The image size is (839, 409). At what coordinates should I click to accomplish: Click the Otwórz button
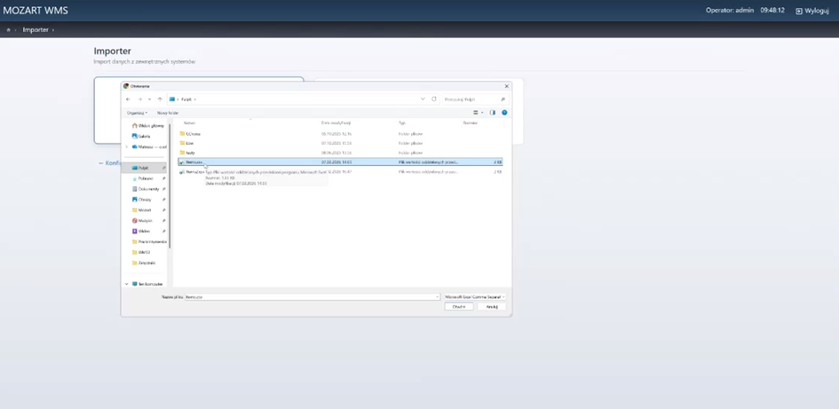pos(459,307)
